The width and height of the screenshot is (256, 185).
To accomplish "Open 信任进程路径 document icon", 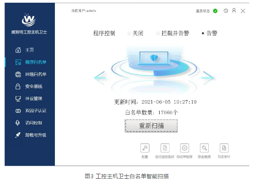I will point(165,148).
